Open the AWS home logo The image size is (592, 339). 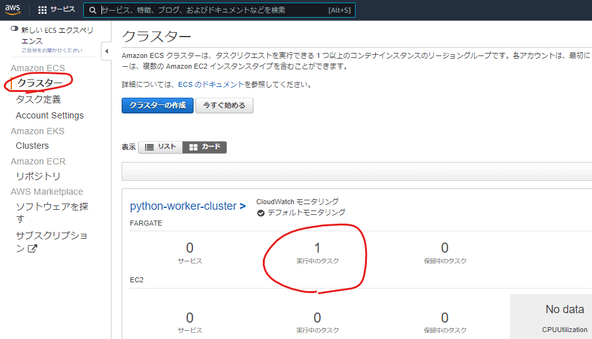(13, 9)
